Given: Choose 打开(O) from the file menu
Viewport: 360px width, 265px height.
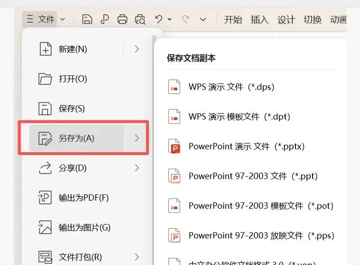Looking at the screenshot, I should pyautogui.click(x=89, y=79).
